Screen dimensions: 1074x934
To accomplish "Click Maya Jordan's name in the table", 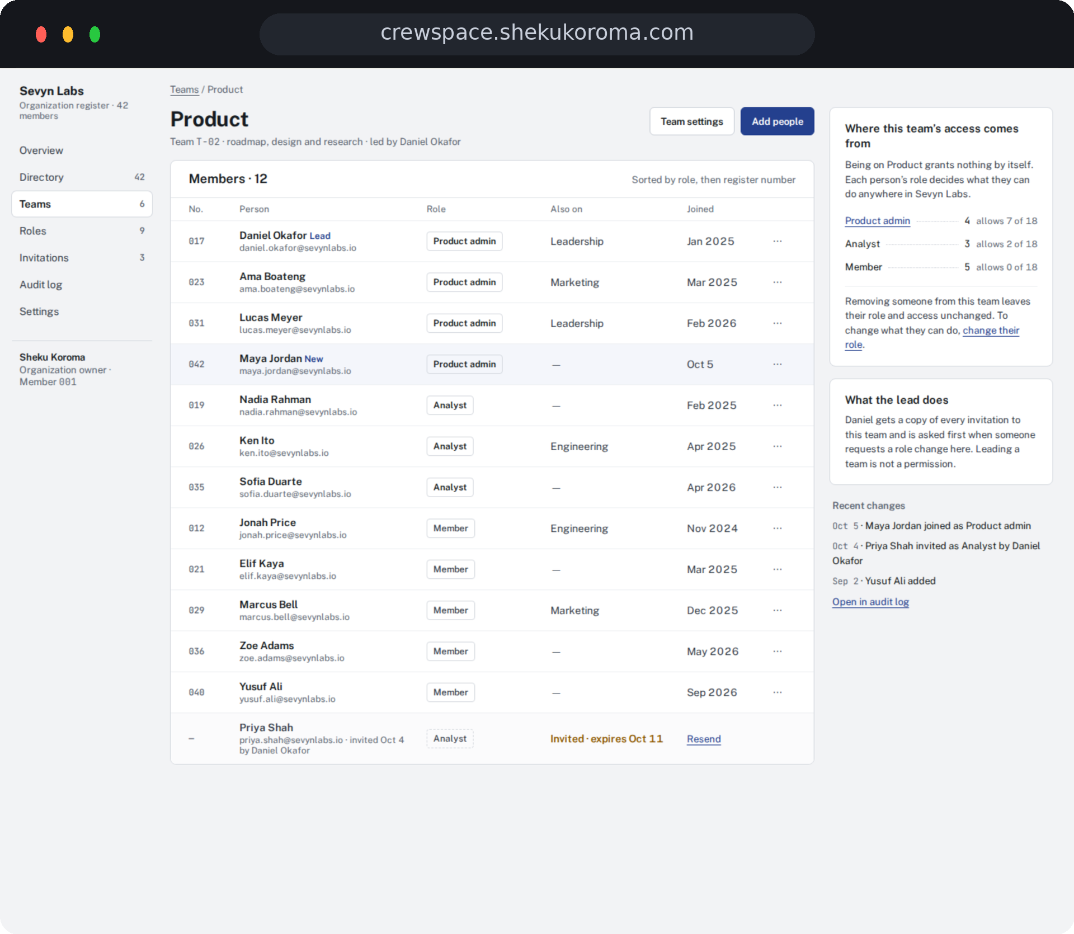I will tap(270, 358).
